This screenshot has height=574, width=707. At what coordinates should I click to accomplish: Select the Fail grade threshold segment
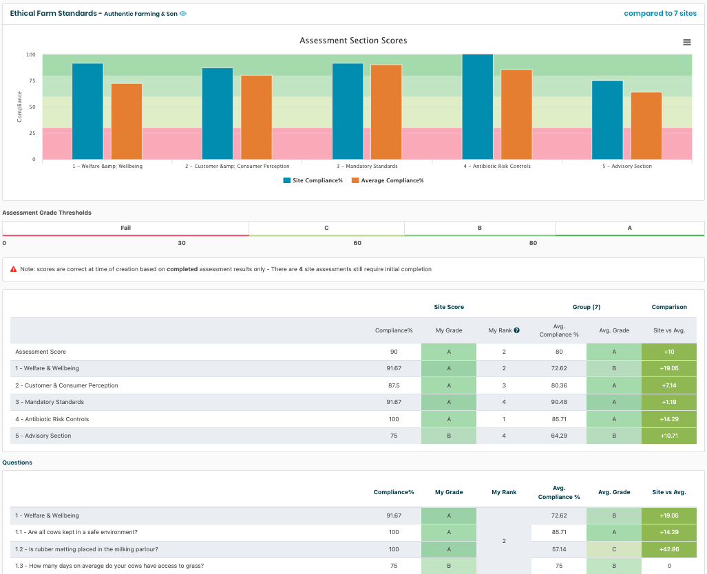click(x=125, y=228)
